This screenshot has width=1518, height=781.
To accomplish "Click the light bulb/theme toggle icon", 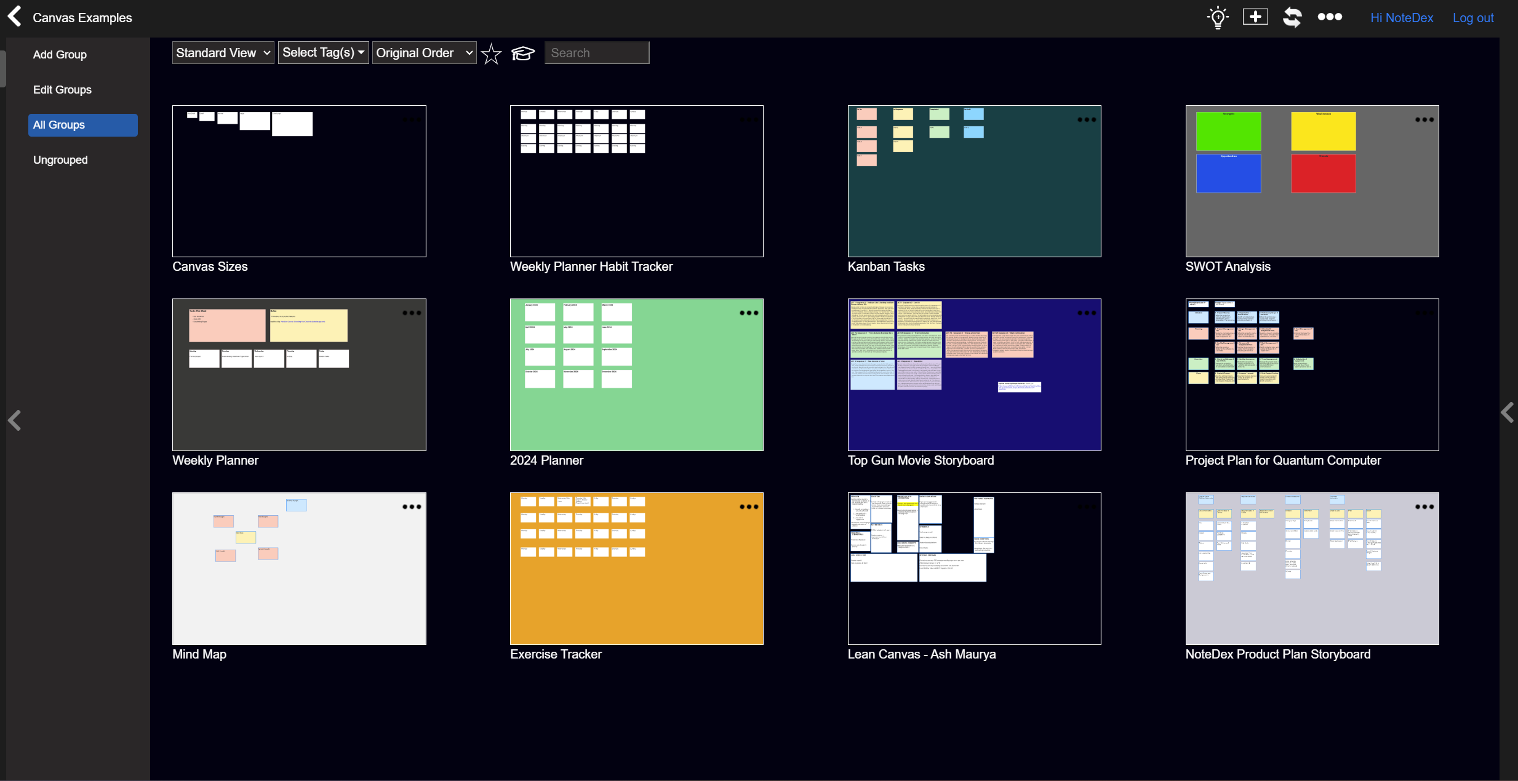I will click(1217, 17).
